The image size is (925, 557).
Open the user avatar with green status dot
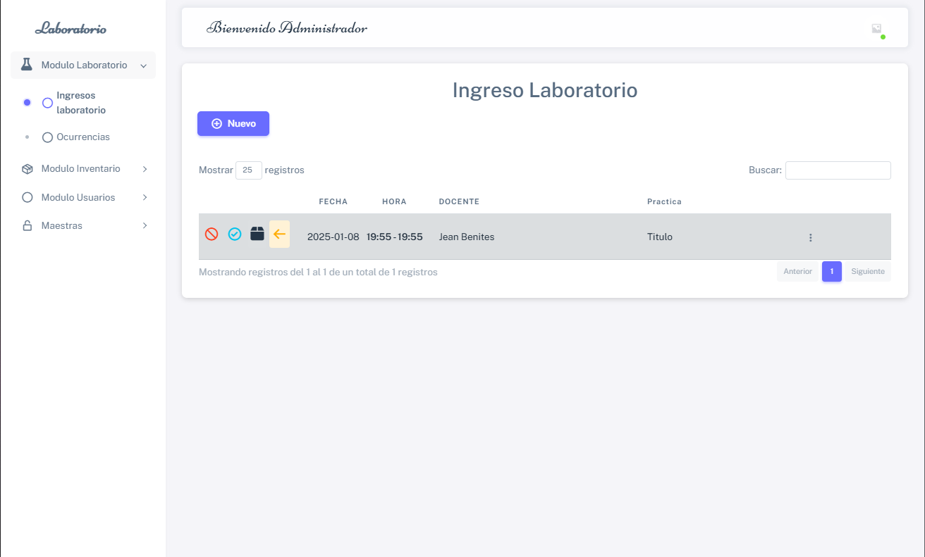pyautogui.click(x=876, y=28)
